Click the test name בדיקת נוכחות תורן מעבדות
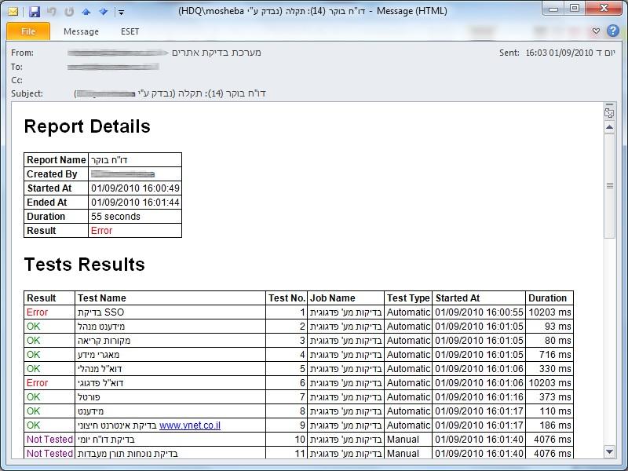 point(128,454)
